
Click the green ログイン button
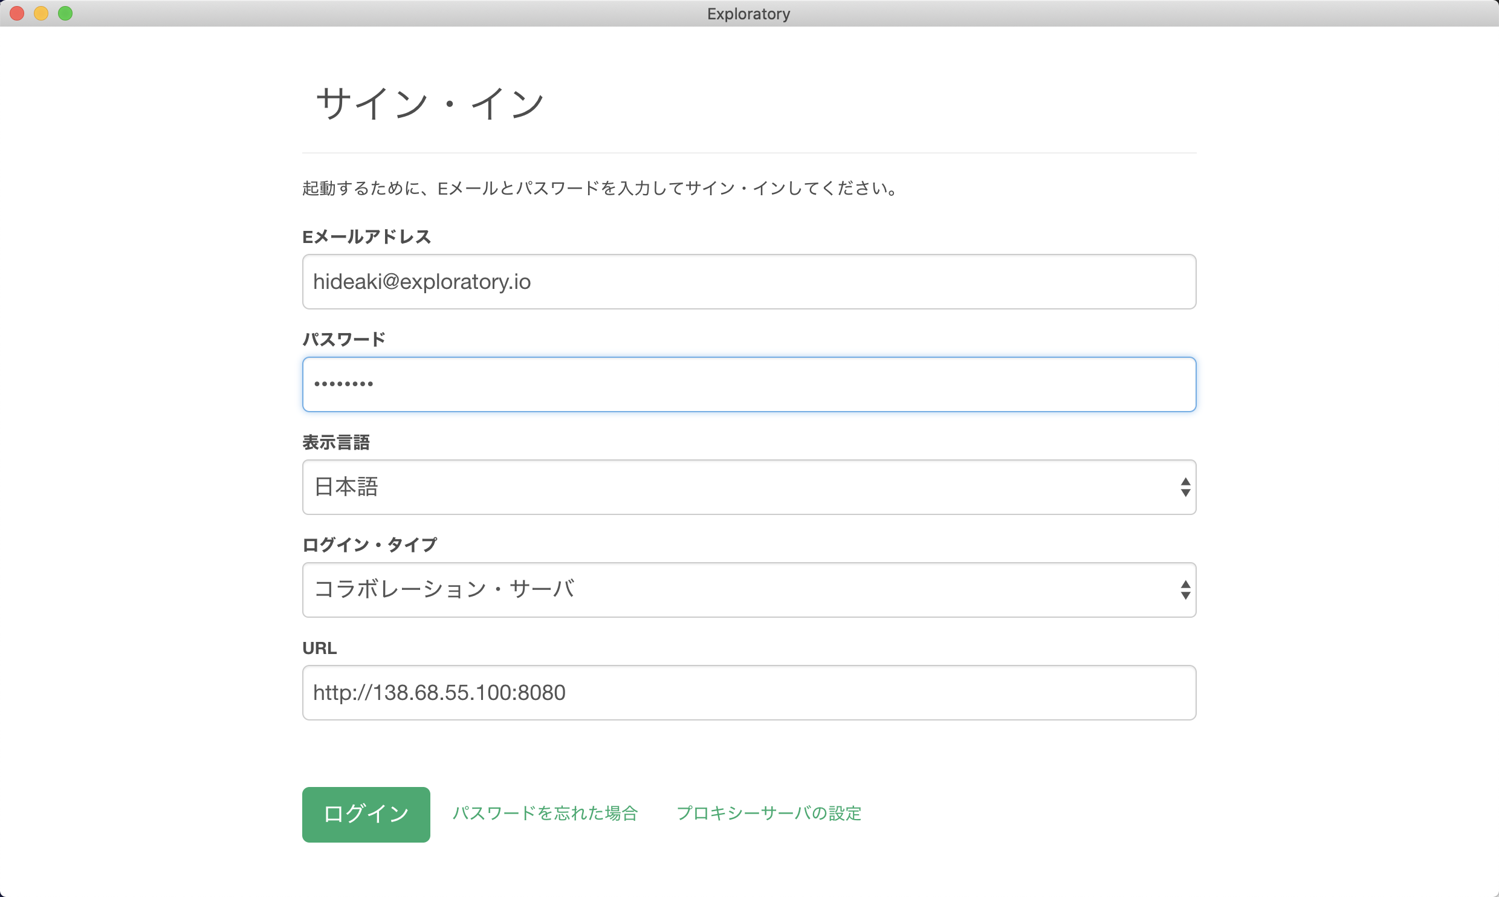pos(366,814)
